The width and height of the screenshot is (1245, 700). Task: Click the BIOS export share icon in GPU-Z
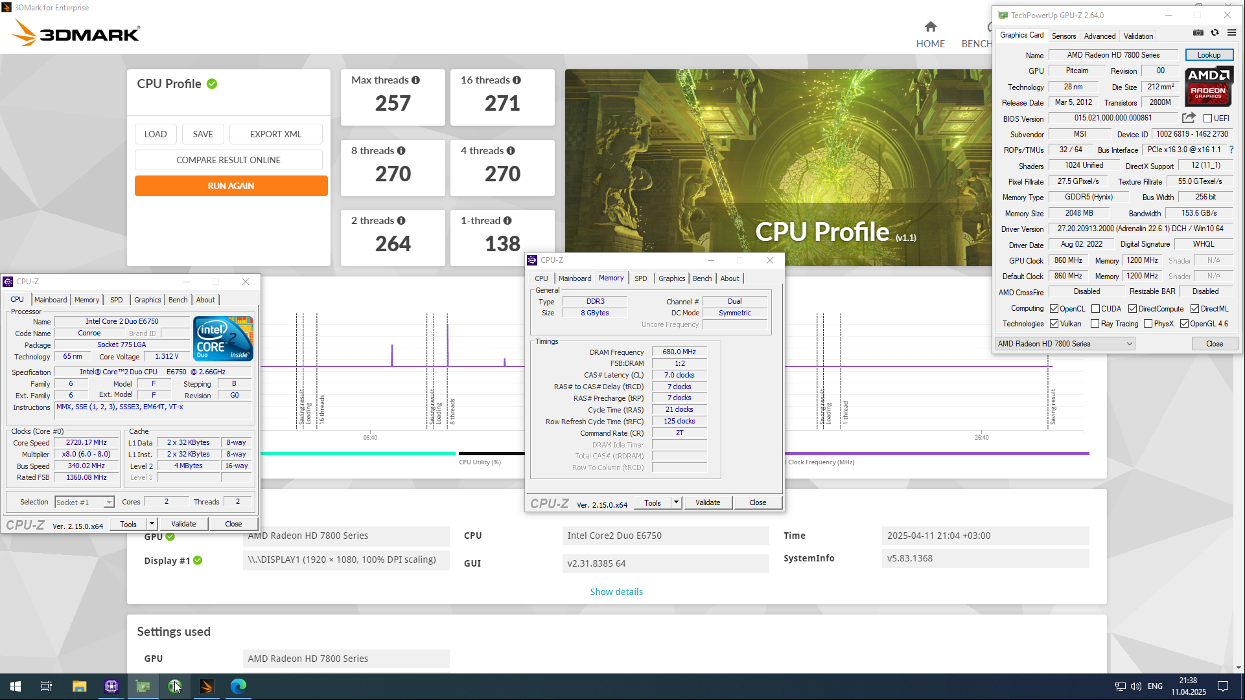coord(1189,118)
